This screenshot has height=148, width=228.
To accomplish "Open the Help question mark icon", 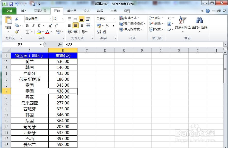I will 208,11.
